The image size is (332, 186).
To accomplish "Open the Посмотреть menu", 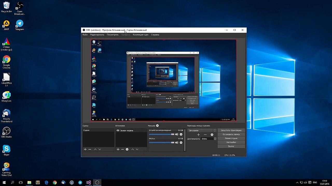I will point(113,35).
